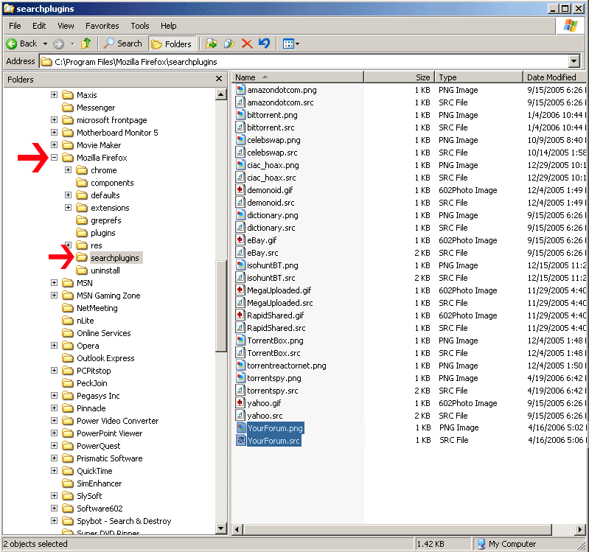Open the File menu
589x552 pixels.
[x=15, y=26]
